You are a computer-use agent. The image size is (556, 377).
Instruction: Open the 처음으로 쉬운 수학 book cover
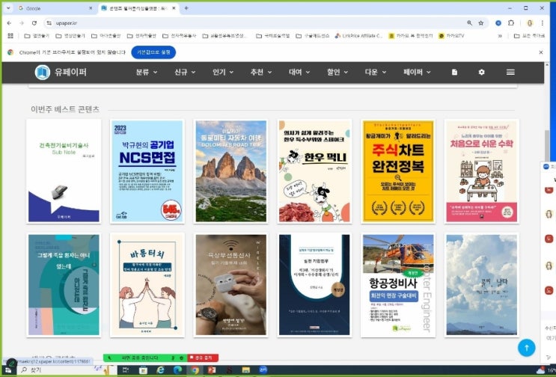(x=481, y=171)
